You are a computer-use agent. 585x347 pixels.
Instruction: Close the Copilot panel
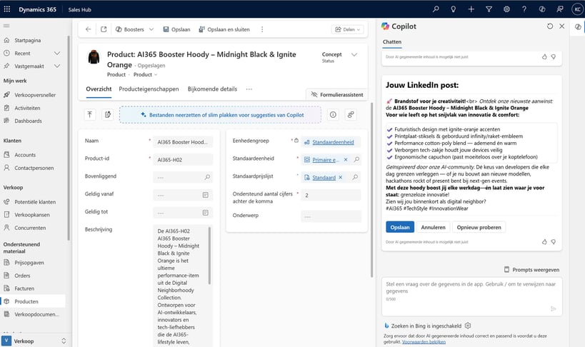562,26
